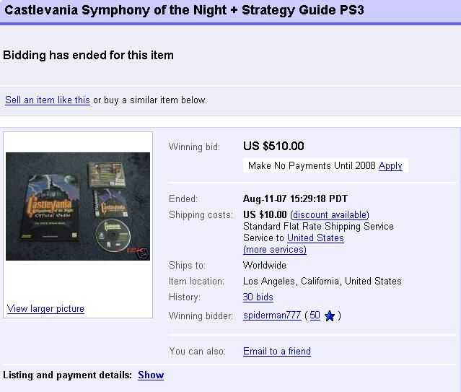Viewport: 461px width, 392px height.
Task: Open the 'discount available' shipping link
Action: pyautogui.click(x=330, y=214)
